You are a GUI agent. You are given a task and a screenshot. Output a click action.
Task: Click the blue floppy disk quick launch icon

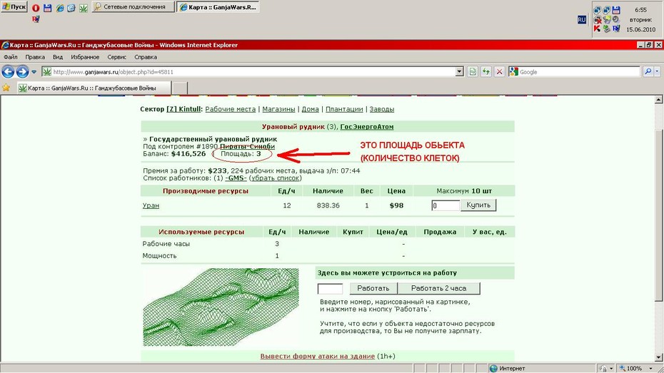[x=47, y=8]
